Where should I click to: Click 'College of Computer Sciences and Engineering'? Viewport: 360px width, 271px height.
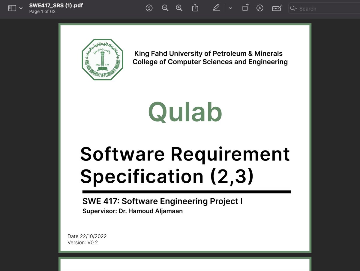(210, 62)
